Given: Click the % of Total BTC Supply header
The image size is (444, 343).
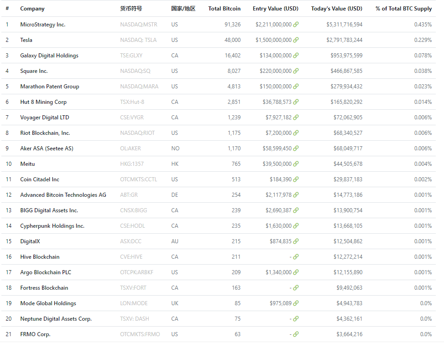Looking at the screenshot, I should [x=403, y=9].
